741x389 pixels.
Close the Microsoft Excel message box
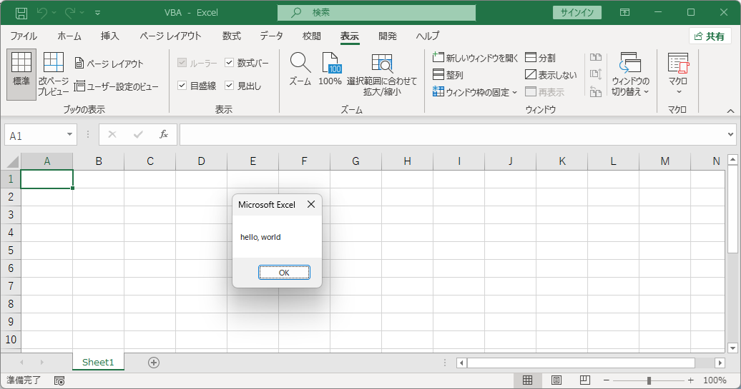[x=311, y=204]
